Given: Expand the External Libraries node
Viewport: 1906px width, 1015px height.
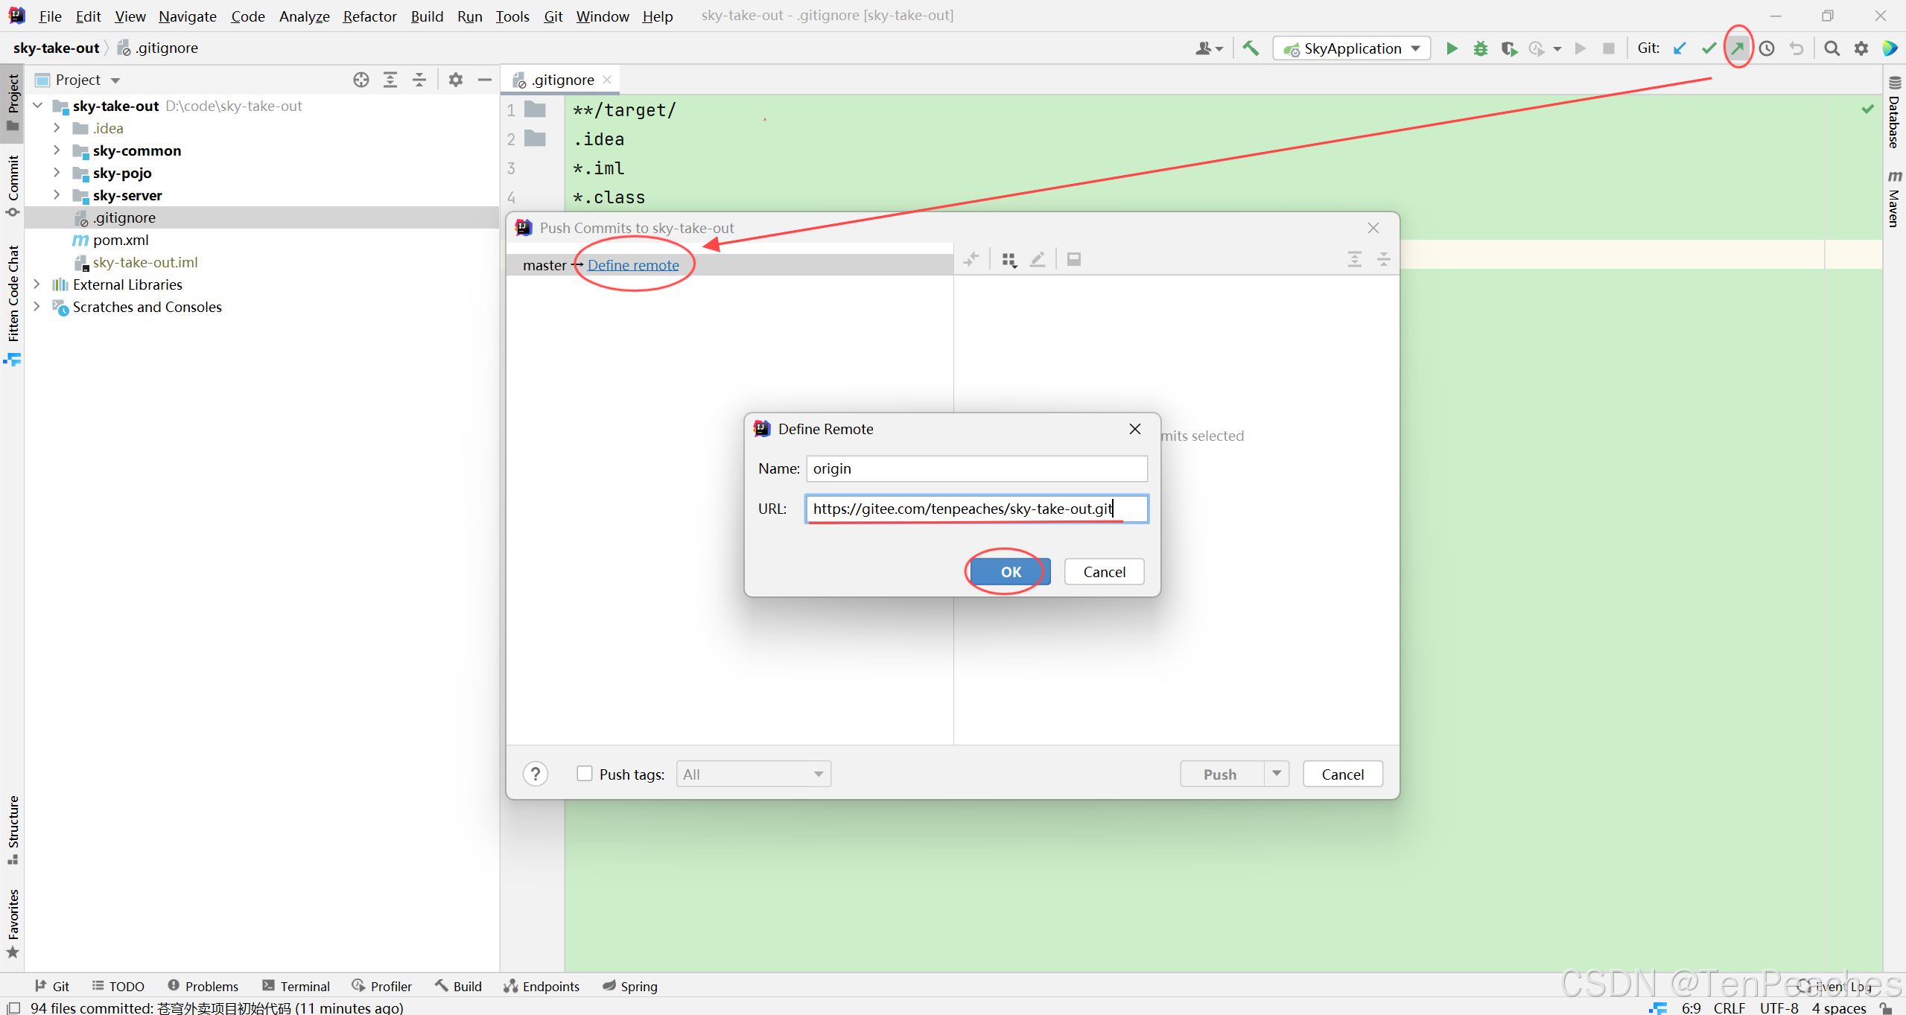Looking at the screenshot, I should point(36,284).
